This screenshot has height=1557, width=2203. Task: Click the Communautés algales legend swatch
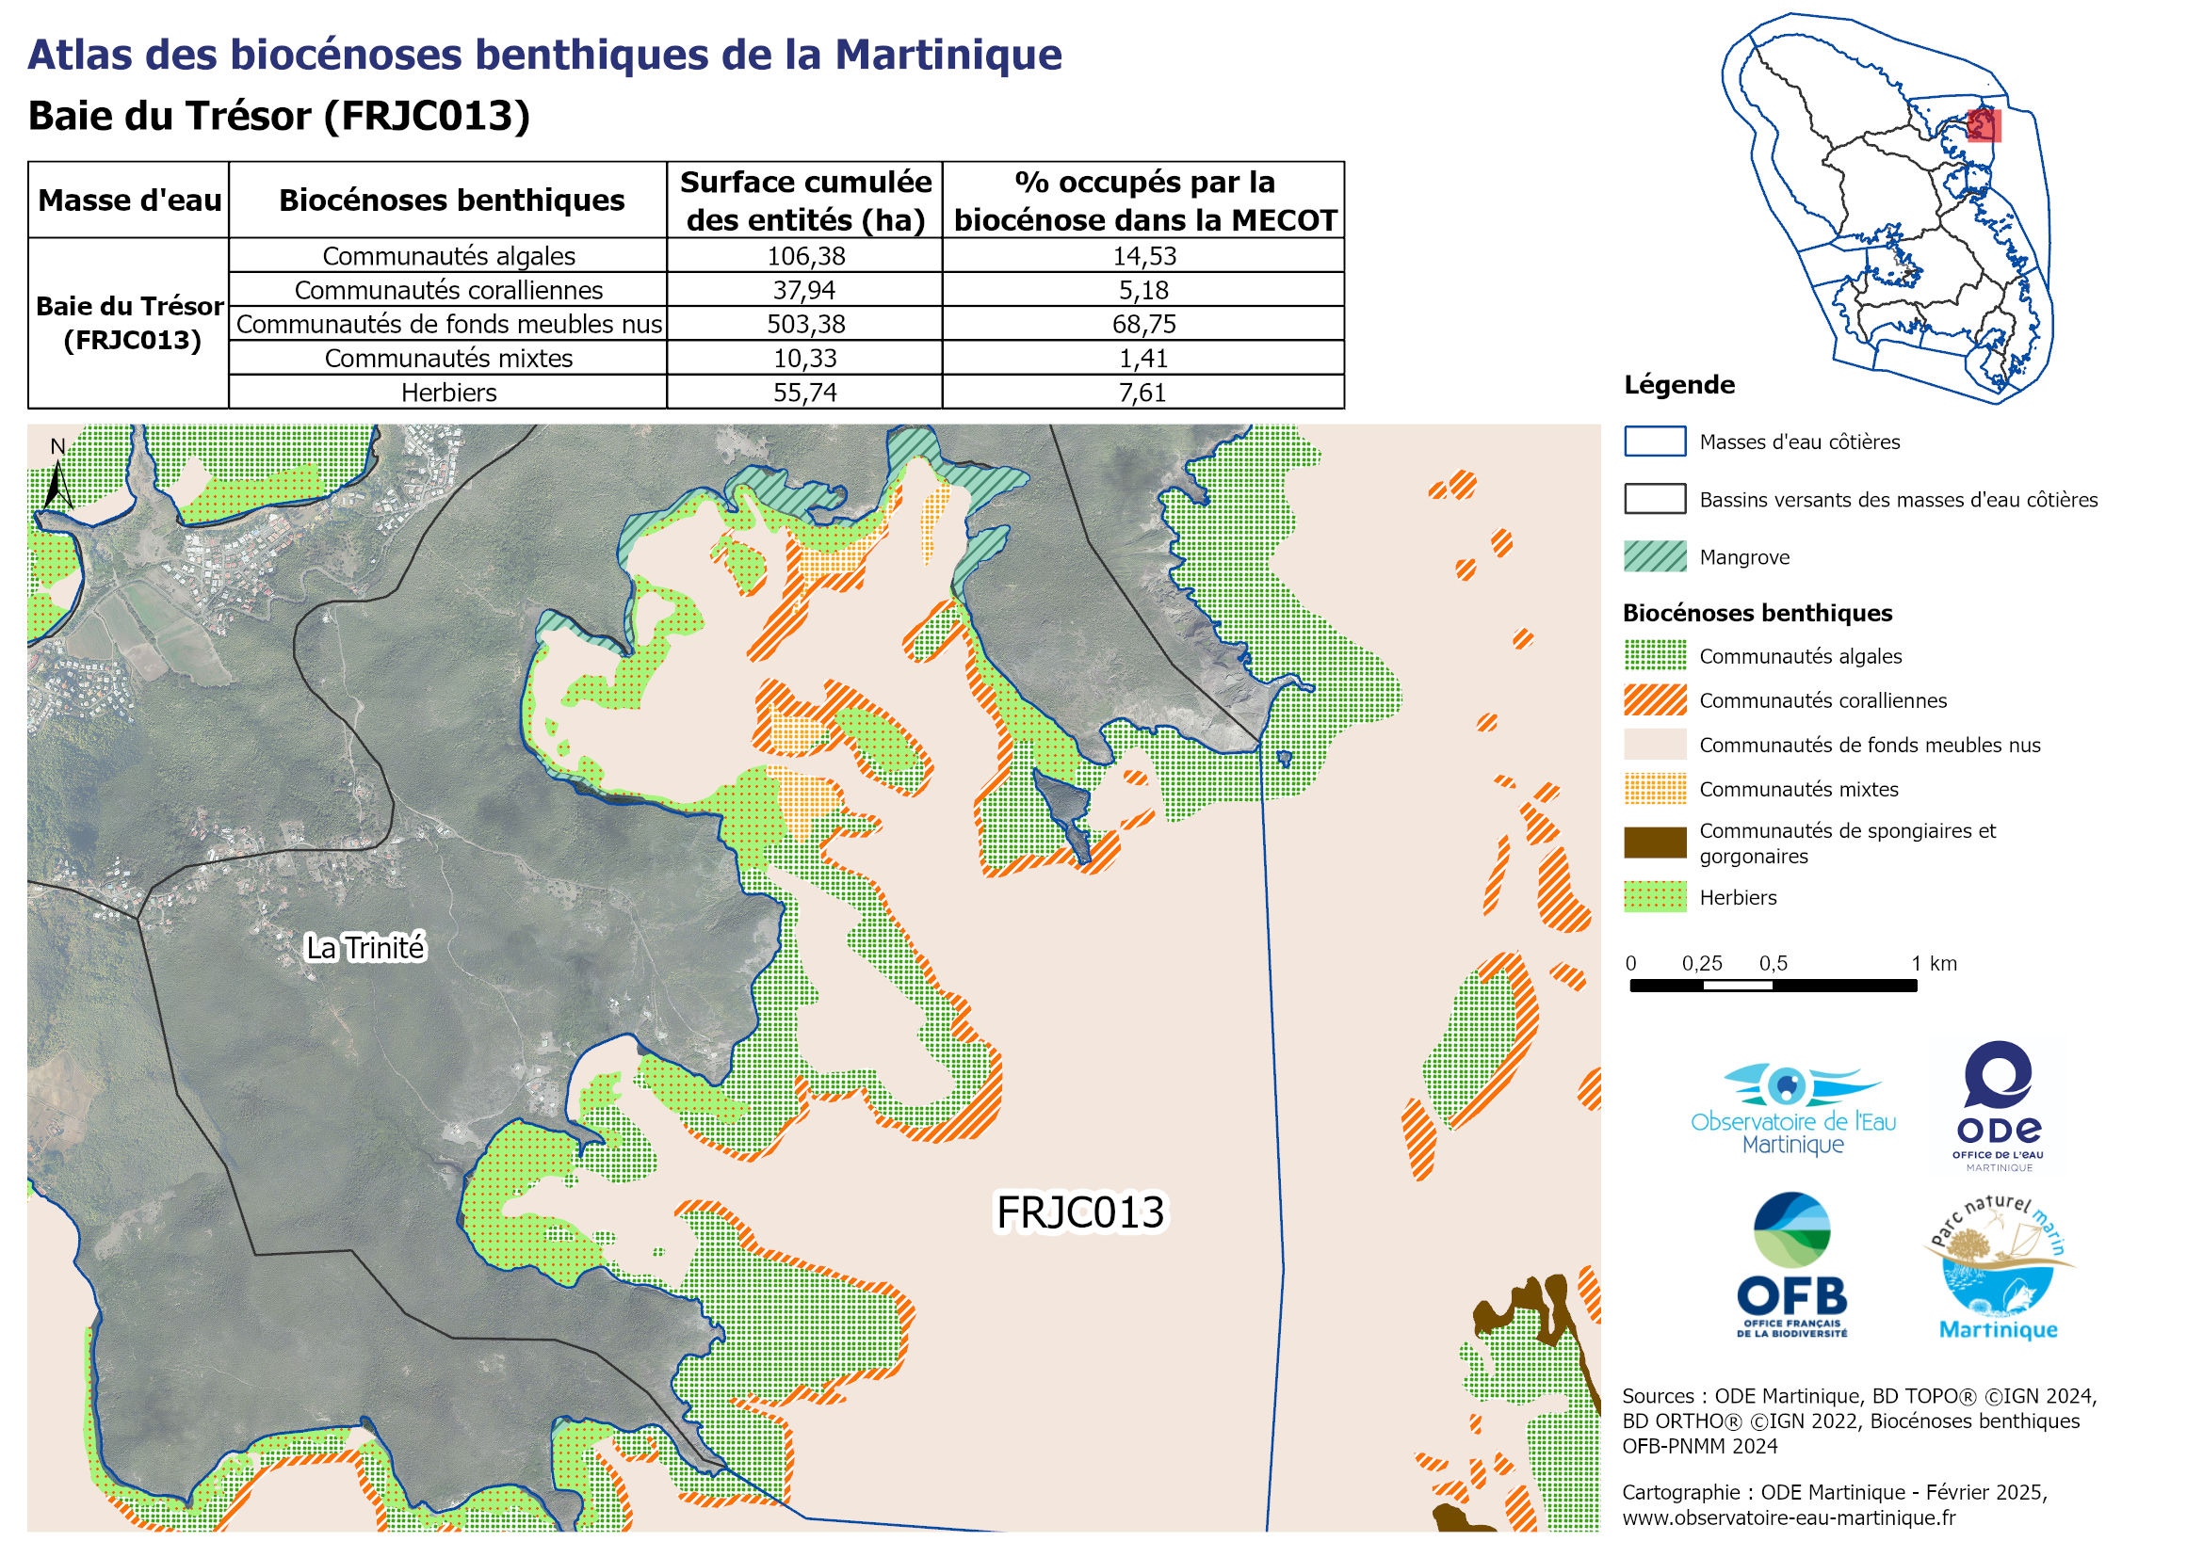1654,656
